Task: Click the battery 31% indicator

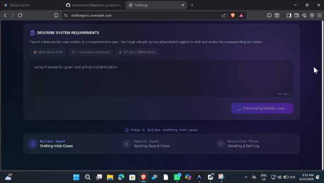Action: (289, 177)
